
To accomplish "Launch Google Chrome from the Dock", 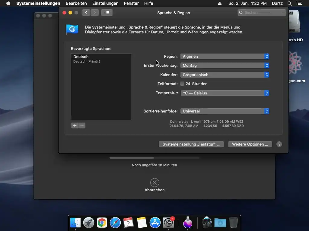I will pyautogui.click(x=102, y=223).
